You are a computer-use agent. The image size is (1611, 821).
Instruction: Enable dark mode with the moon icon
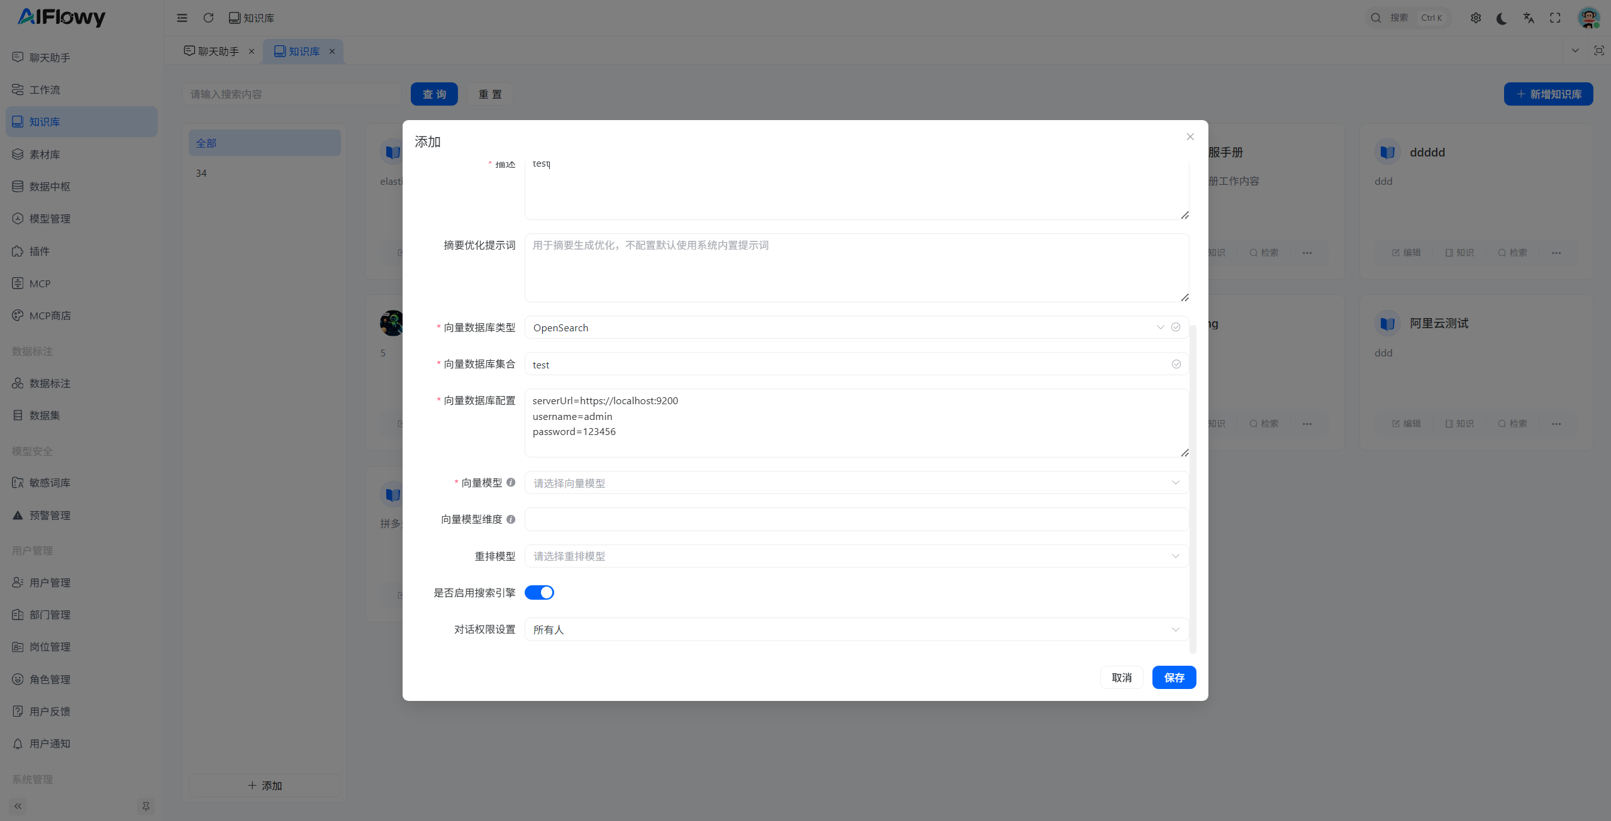[x=1502, y=18]
